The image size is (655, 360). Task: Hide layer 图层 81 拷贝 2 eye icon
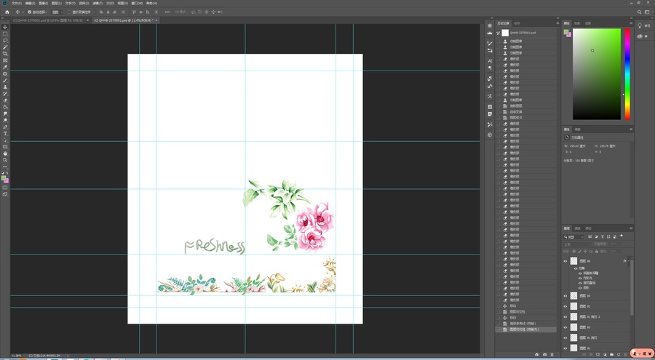pos(565,316)
